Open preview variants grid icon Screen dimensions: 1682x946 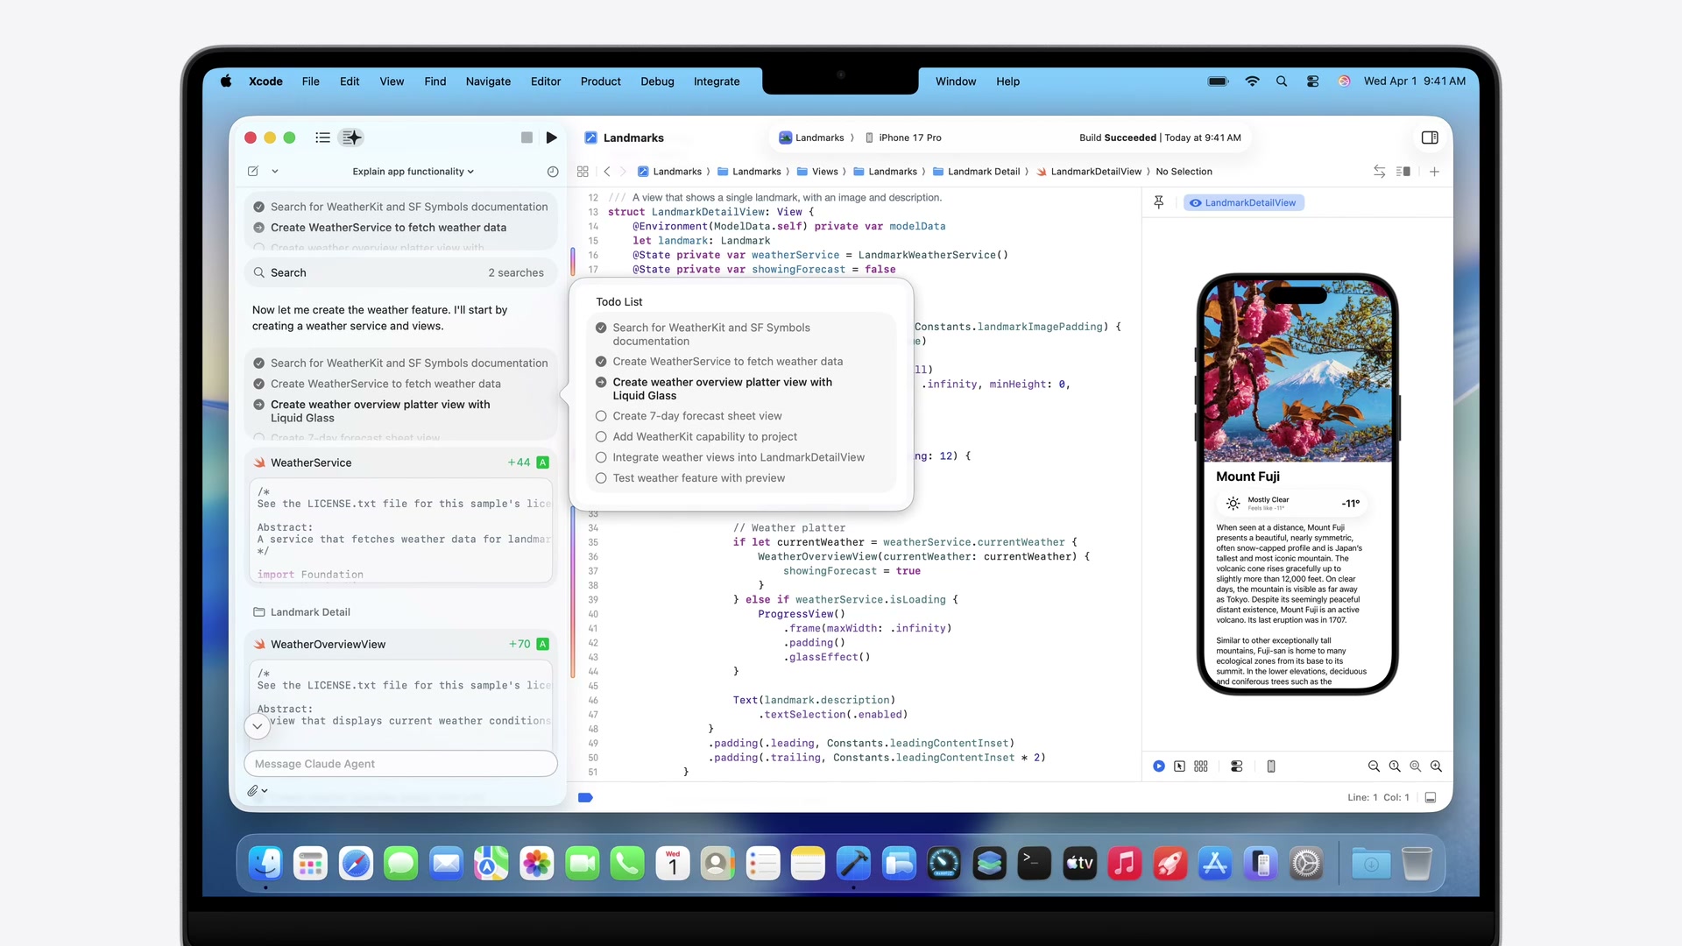(1201, 766)
